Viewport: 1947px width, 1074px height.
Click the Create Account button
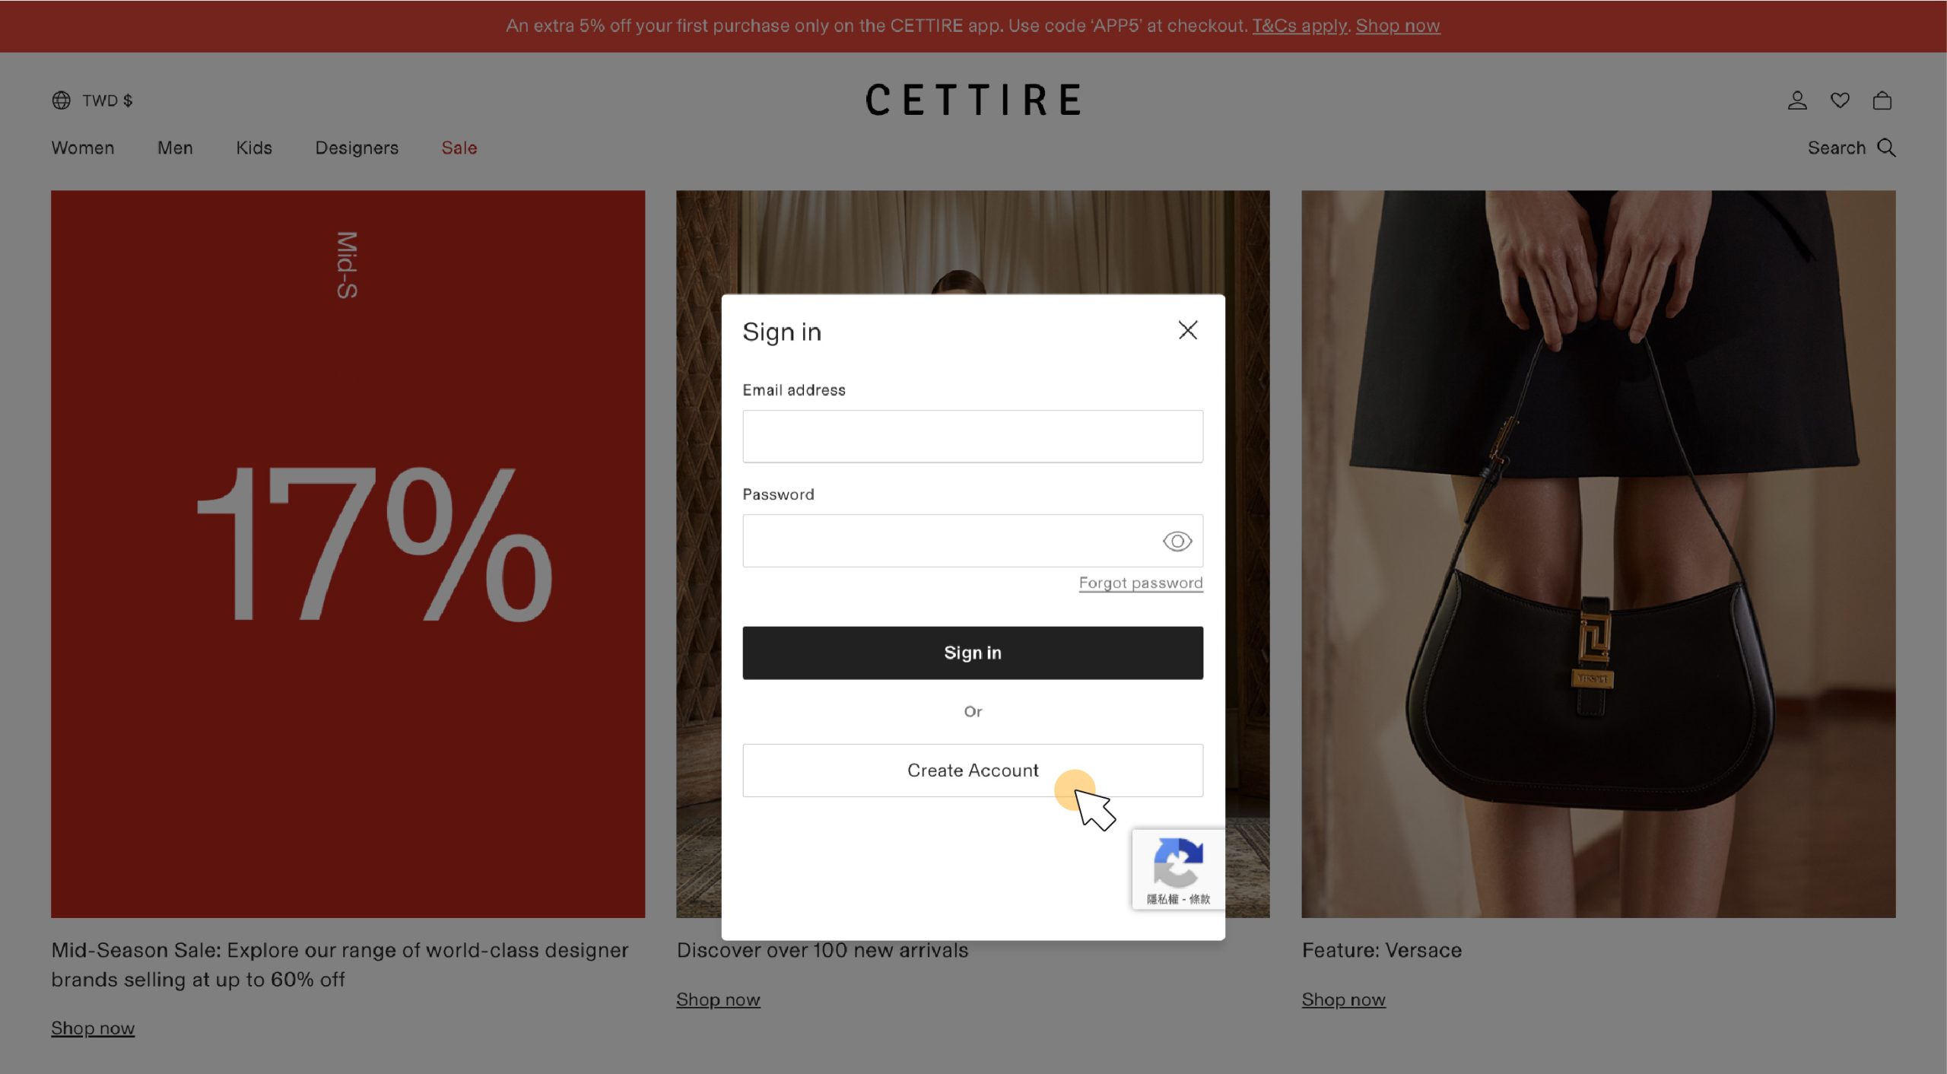click(973, 770)
